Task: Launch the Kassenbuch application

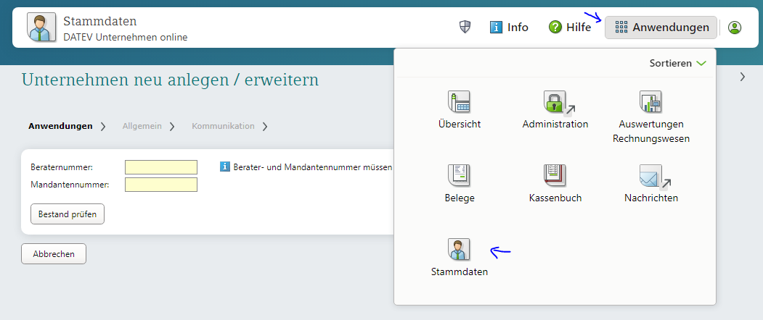Action: 555,176
